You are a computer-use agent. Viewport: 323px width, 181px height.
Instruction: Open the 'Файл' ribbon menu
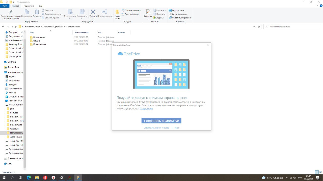pyautogui.click(x=5, y=6)
